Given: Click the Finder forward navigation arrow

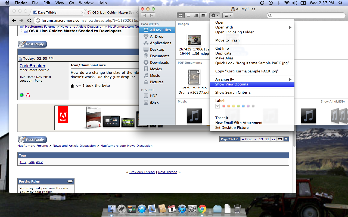Looking at the screenshot, I should (152, 15).
